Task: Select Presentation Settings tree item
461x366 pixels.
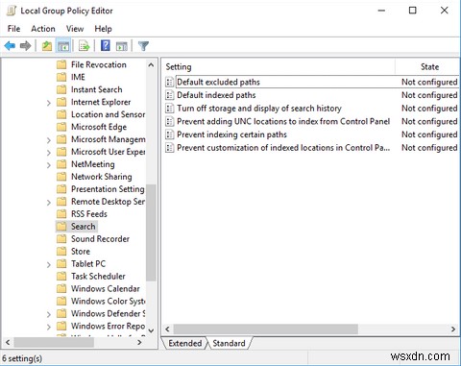Action: click(108, 189)
